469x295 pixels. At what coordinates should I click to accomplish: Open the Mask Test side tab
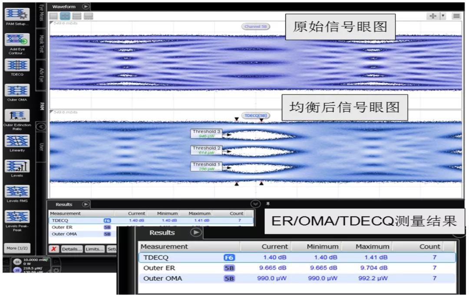tap(41, 43)
